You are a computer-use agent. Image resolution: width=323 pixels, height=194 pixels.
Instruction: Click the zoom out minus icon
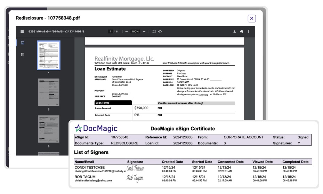tap(127, 32)
